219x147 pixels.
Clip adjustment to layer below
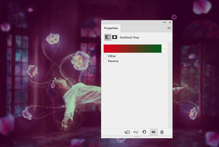click(127, 132)
